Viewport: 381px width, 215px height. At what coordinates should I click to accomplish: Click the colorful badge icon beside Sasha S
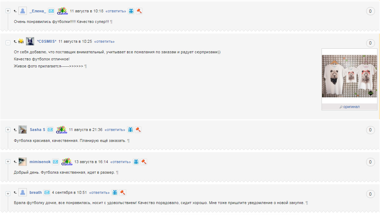62,130
